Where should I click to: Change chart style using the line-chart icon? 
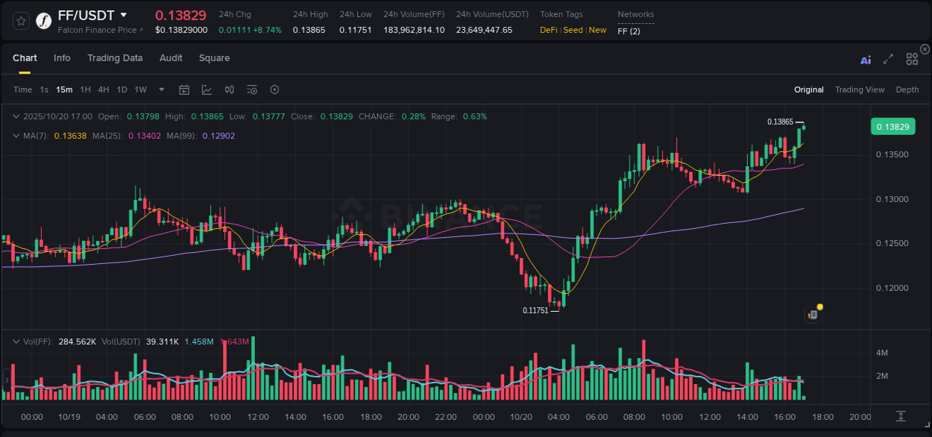point(207,89)
